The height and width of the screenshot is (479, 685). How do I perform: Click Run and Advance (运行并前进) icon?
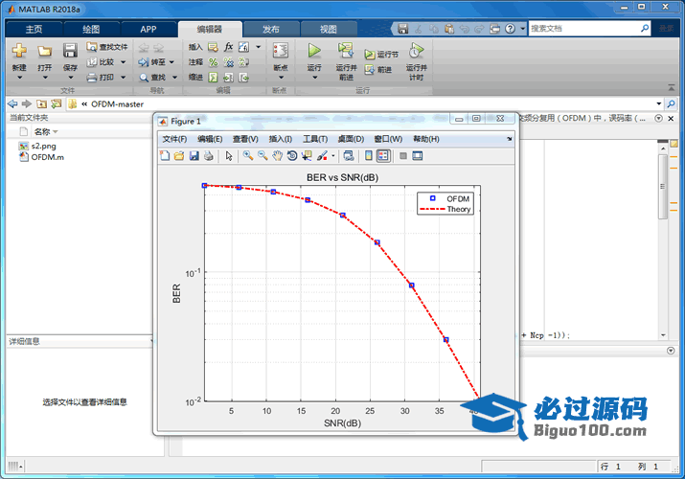click(346, 50)
